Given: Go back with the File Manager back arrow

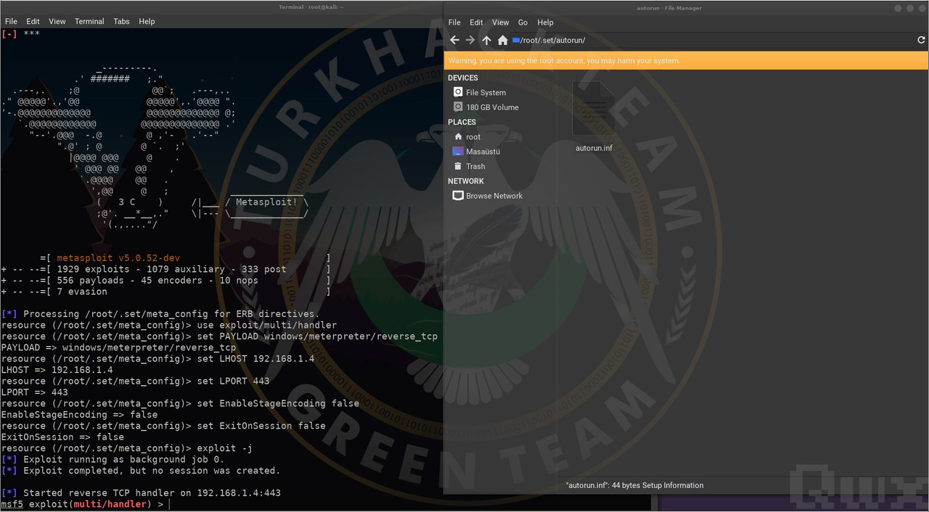Looking at the screenshot, I should click(454, 41).
